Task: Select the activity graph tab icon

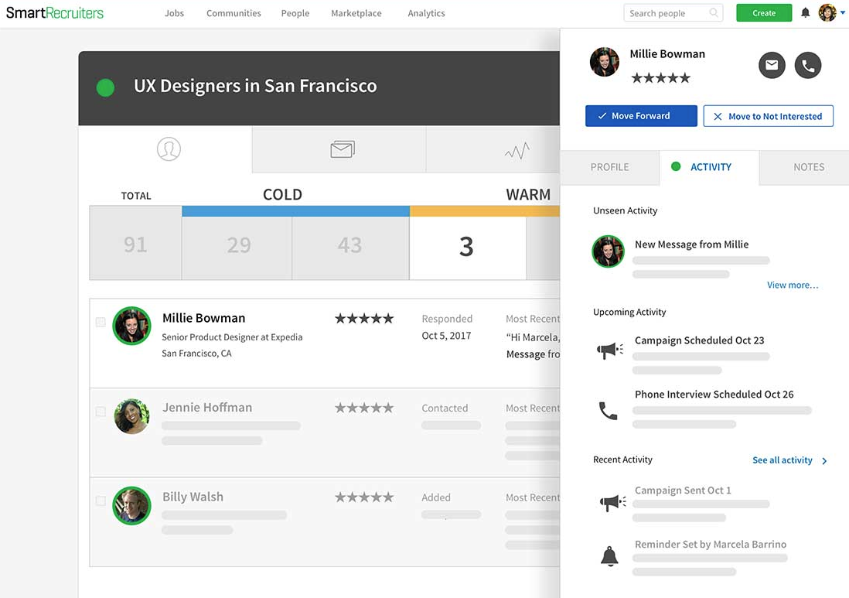Action: point(517,151)
